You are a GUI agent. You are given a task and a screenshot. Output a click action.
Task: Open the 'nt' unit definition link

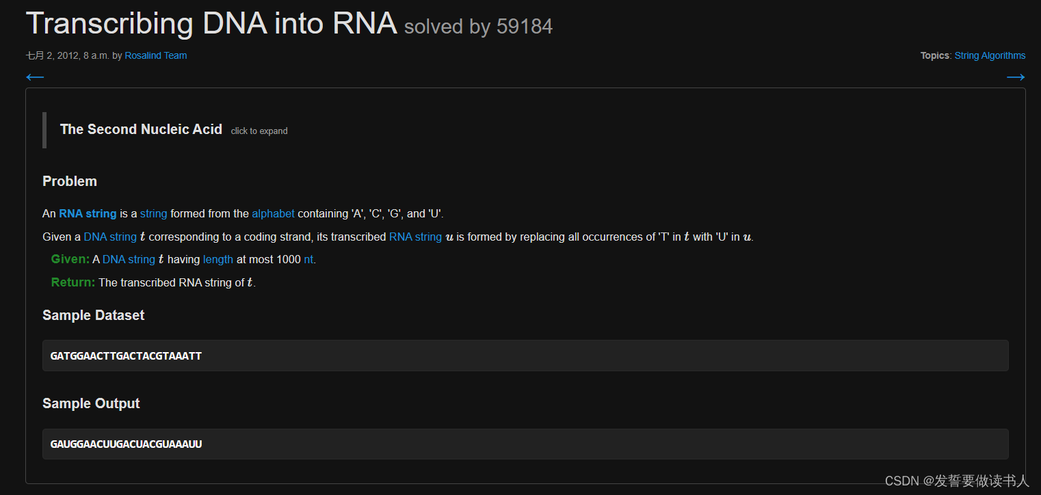point(308,259)
